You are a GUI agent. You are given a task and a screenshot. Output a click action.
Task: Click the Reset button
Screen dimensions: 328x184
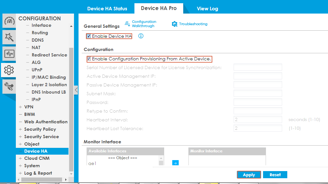(275, 175)
